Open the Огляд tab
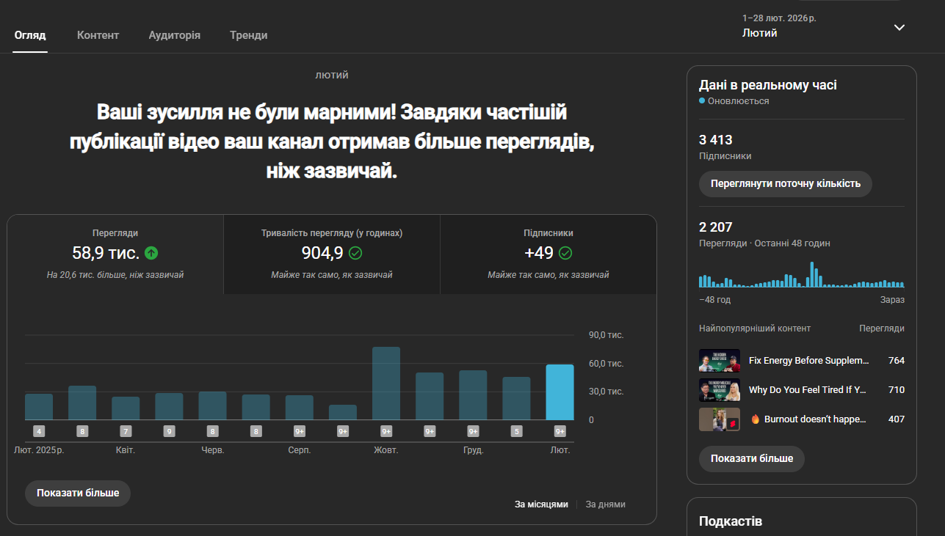The width and height of the screenshot is (945, 536). pyautogui.click(x=30, y=35)
